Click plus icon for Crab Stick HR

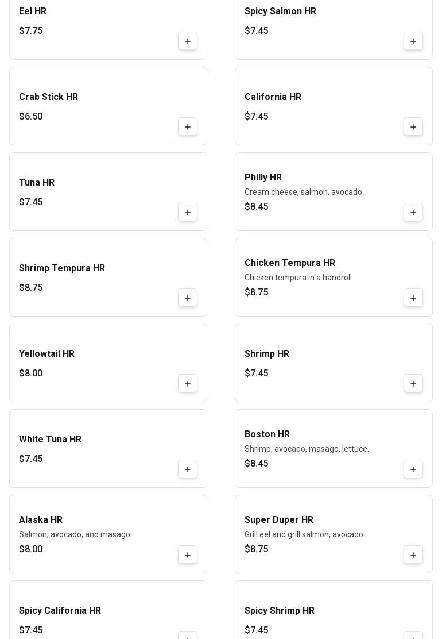coord(188,127)
